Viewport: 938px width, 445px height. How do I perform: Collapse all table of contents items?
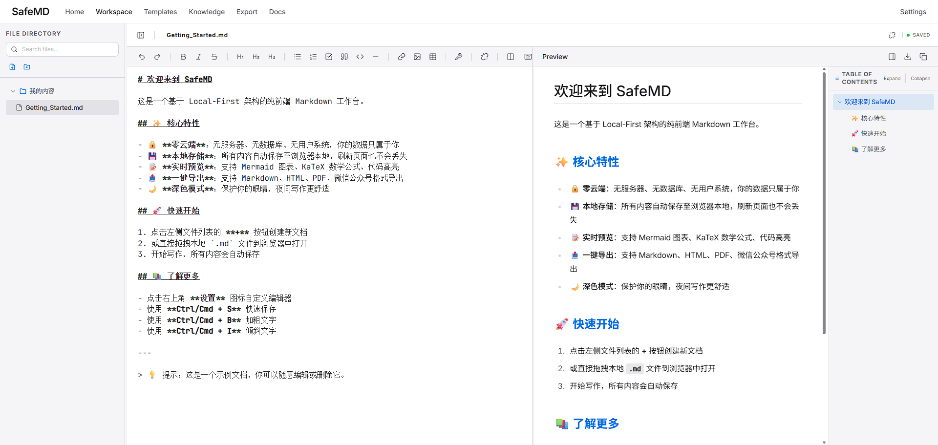tap(920, 78)
